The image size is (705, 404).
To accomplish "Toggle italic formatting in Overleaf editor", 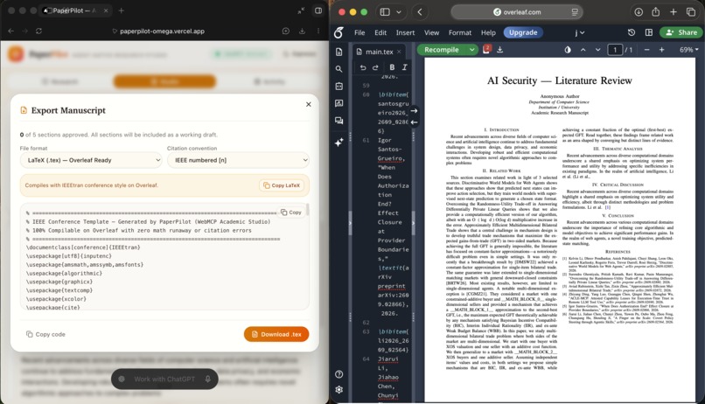I will click(x=405, y=67).
